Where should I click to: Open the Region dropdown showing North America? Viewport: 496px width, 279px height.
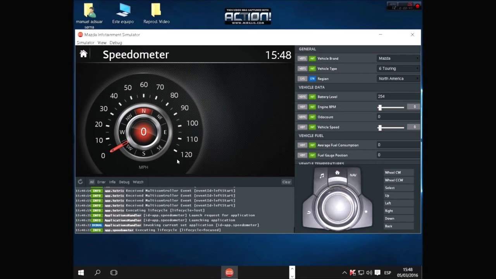click(398, 78)
